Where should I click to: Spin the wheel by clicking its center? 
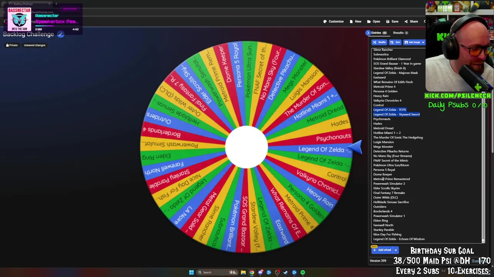(x=246, y=147)
